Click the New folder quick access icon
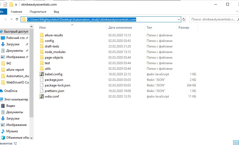239x145 pixels. pyautogui.click(x=11, y=5)
